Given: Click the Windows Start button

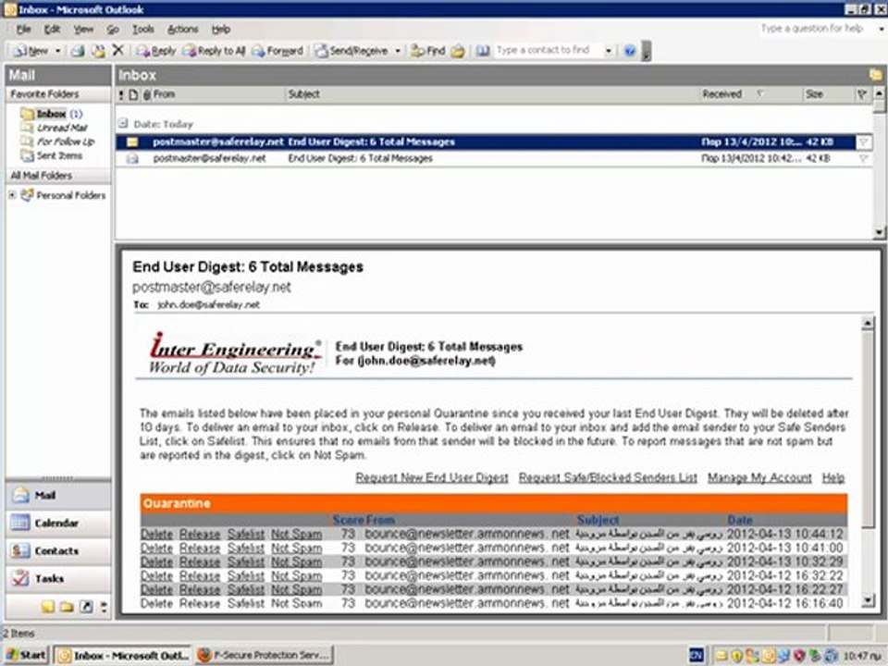Looking at the screenshot, I should coord(26,655).
